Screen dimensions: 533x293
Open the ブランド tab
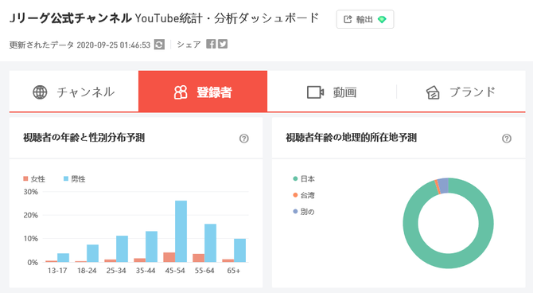point(461,92)
